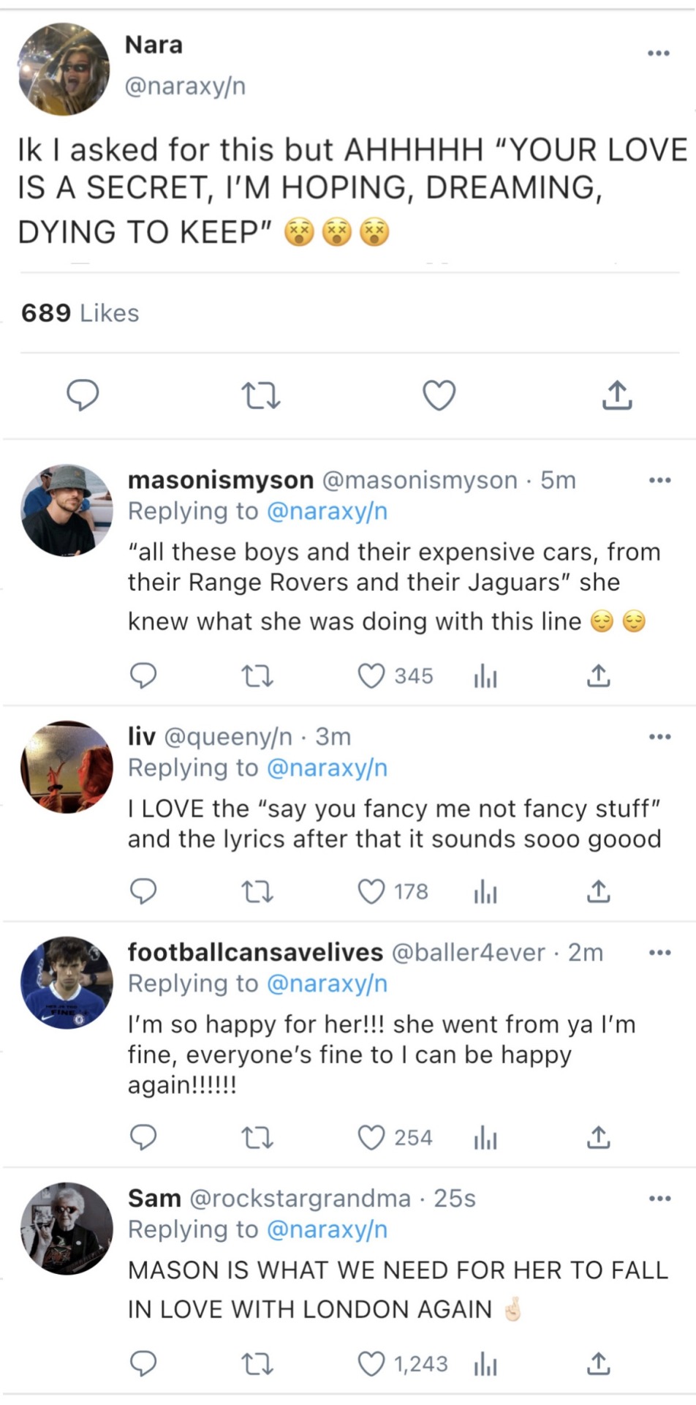Reply to Nara's main tweet

point(83,396)
